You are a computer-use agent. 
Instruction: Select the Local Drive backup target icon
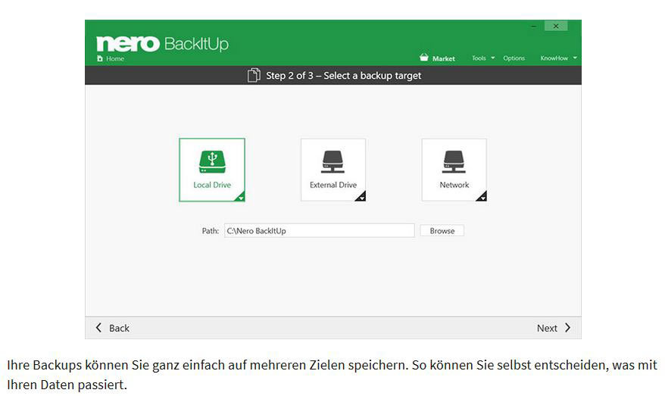pos(212,161)
